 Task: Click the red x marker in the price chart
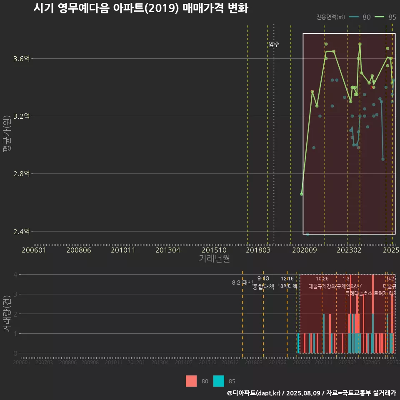point(371,87)
